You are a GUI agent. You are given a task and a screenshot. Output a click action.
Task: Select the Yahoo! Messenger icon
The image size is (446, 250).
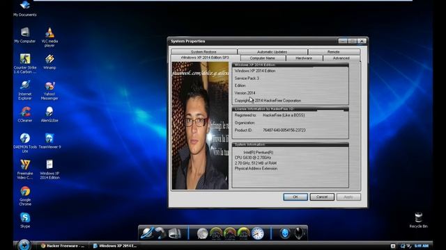[x=49, y=91]
